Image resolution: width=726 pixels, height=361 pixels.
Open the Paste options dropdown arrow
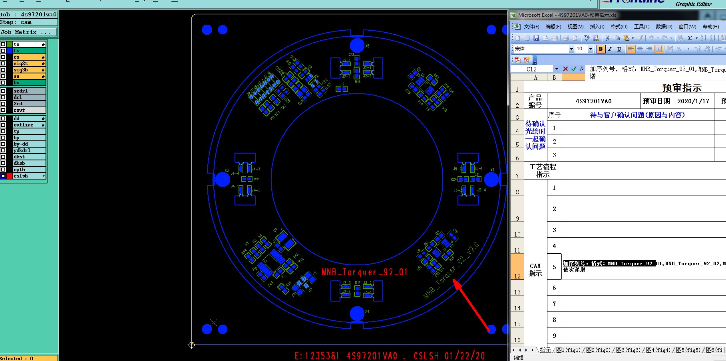tap(633, 38)
